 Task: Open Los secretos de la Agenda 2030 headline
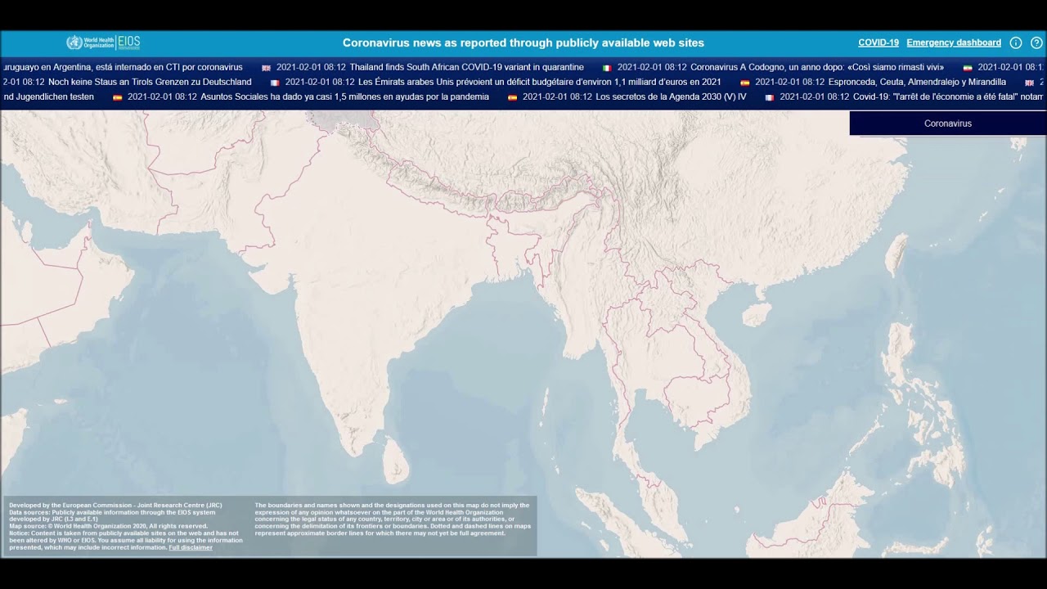tap(671, 97)
